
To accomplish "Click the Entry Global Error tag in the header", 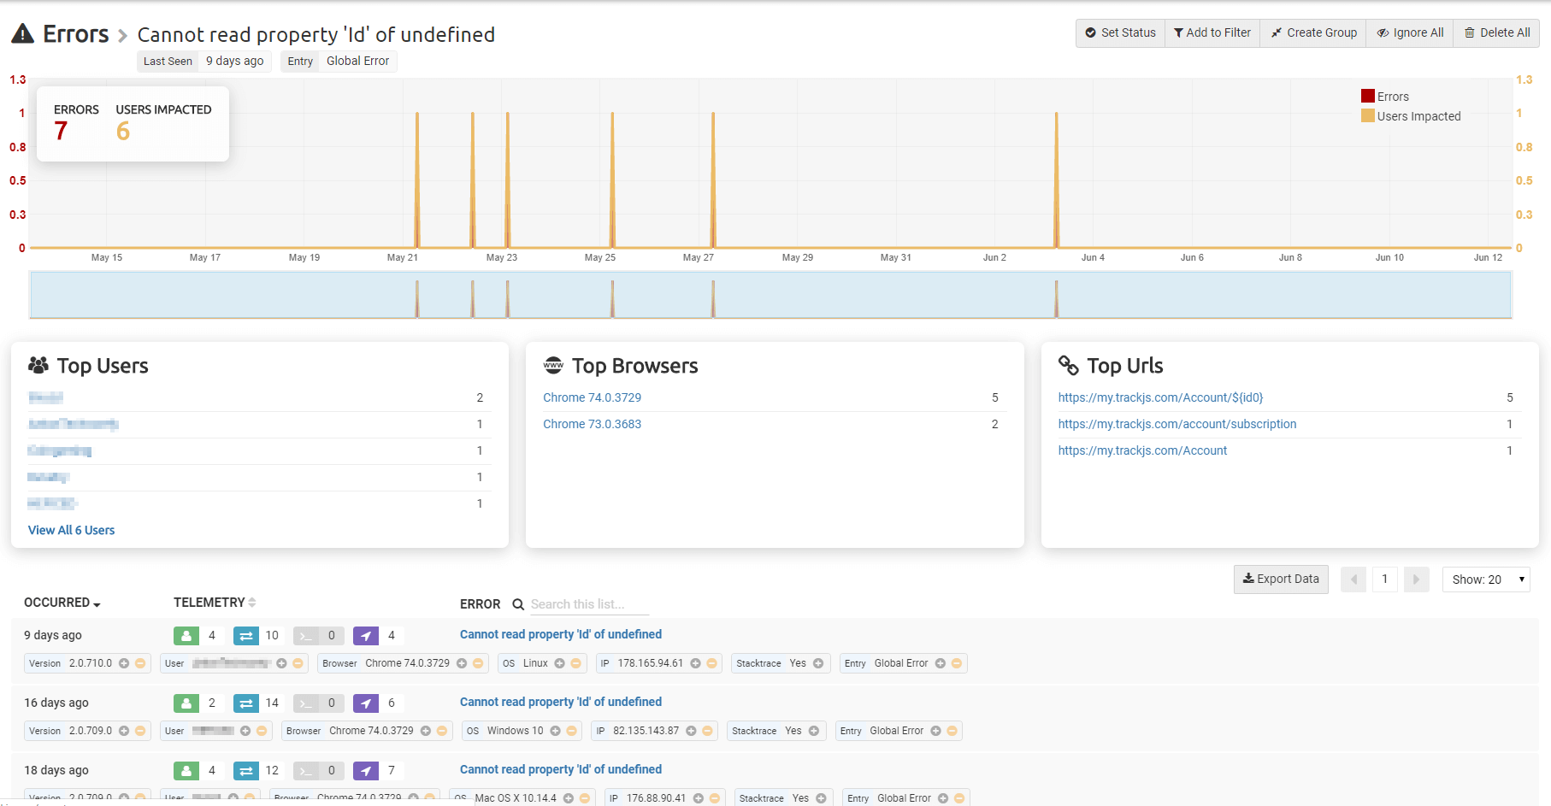I will tap(339, 61).
